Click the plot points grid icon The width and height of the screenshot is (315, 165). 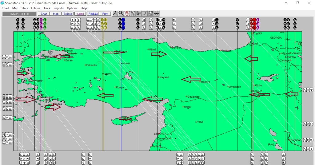pyautogui.click(x=145, y=14)
